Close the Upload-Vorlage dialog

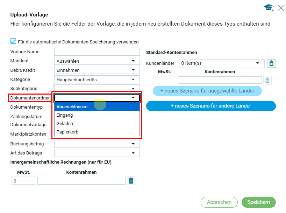point(281,8)
